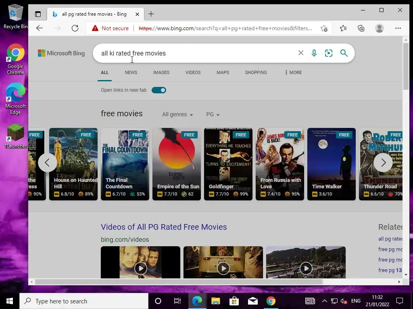
Task: Open From Russia with Love movie card
Action: (x=280, y=164)
